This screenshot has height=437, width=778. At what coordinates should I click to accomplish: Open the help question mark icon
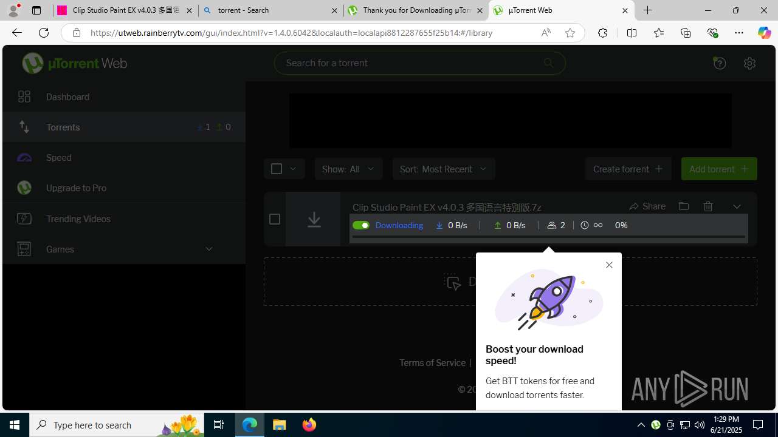pos(720,63)
